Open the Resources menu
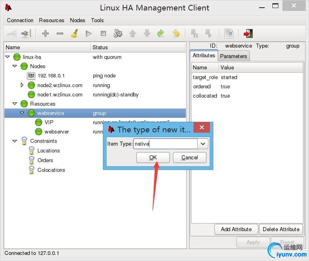309x261 pixels. click(x=51, y=20)
